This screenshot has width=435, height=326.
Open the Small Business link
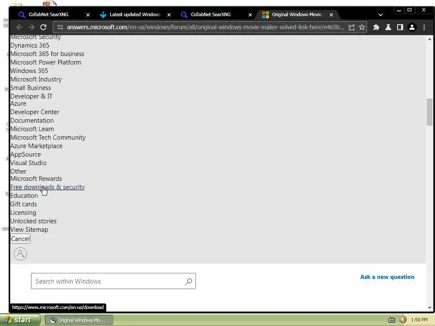click(x=31, y=88)
